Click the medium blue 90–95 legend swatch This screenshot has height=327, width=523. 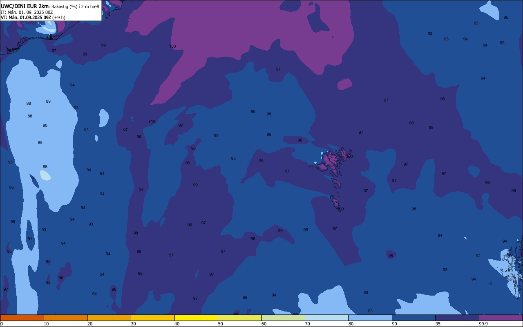click(x=413, y=318)
